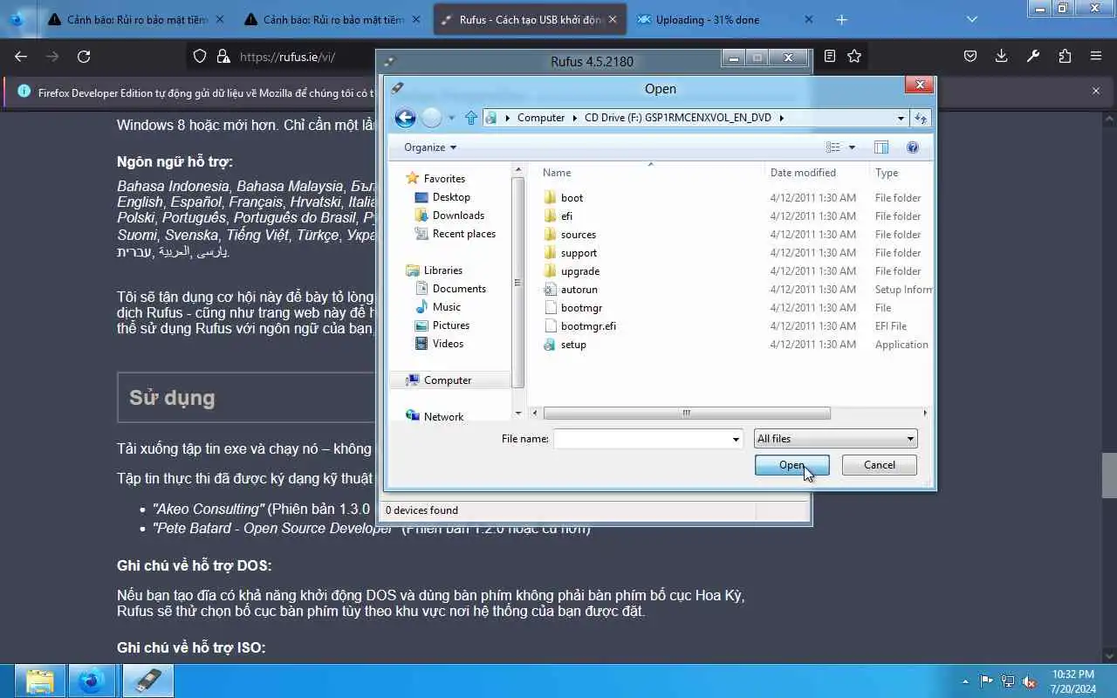Click the change view icon
The height and width of the screenshot is (698, 1117).
(x=833, y=147)
